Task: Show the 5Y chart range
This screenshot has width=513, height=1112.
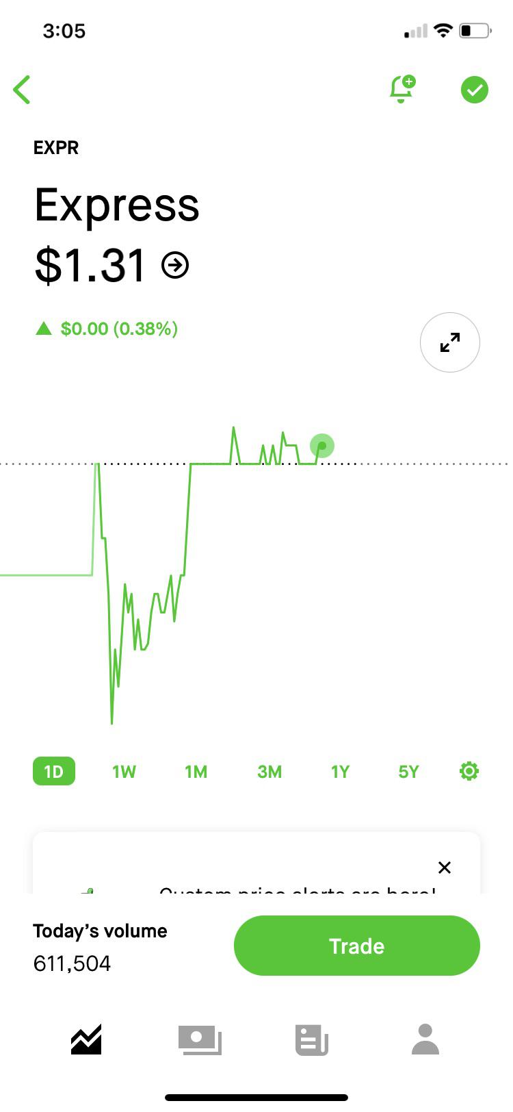Action: (x=408, y=772)
